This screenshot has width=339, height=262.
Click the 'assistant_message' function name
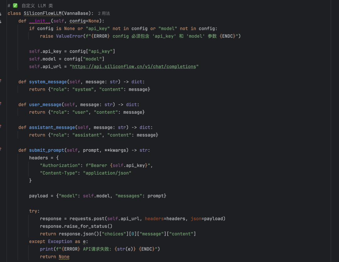[x=52, y=128]
